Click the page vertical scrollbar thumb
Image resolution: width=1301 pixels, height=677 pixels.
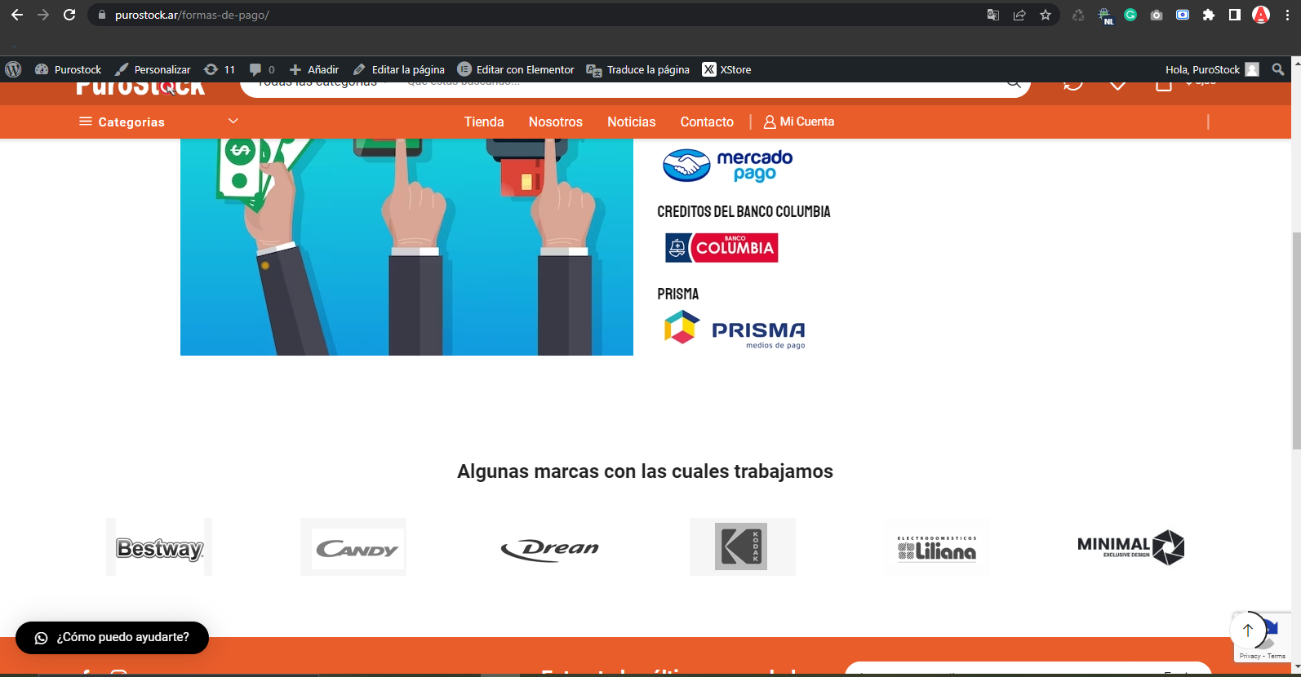tap(1296, 340)
